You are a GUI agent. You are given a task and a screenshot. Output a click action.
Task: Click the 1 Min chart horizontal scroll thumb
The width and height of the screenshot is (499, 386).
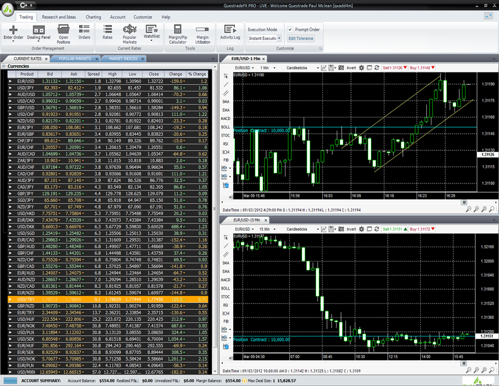pos(464,202)
